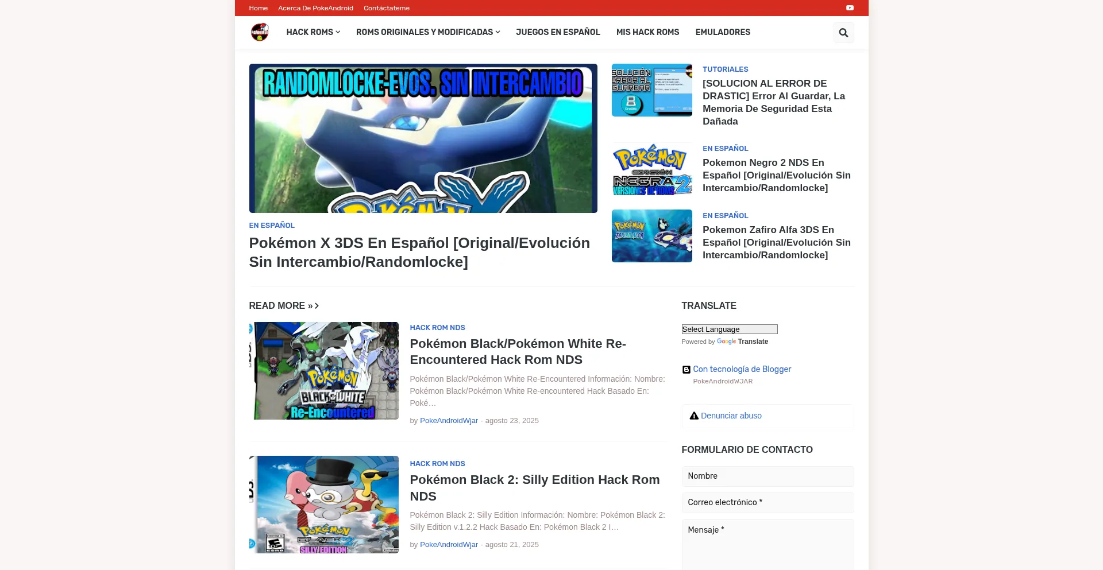The height and width of the screenshot is (570, 1103).
Task: Open the Black 2 Silly Edition thumbnail
Action: point(323,505)
